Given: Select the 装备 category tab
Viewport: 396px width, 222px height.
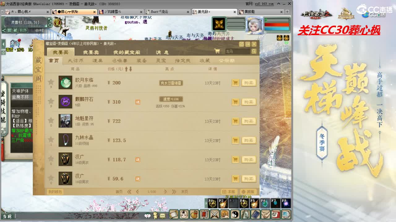Looking at the screenshot, I should [142, 61].
